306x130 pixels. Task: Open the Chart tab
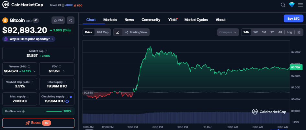coord(91,20)
